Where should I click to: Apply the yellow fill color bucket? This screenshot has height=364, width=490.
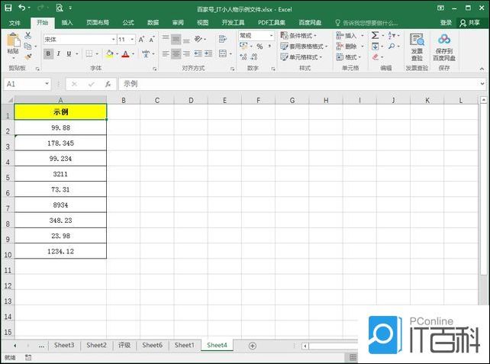110,53
